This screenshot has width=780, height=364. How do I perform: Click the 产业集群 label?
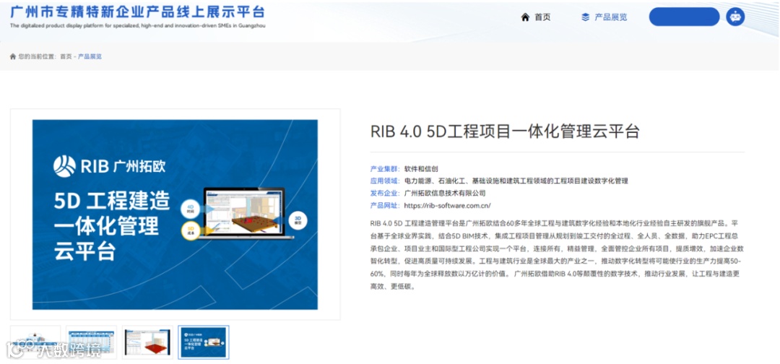(x=385, y=169)
